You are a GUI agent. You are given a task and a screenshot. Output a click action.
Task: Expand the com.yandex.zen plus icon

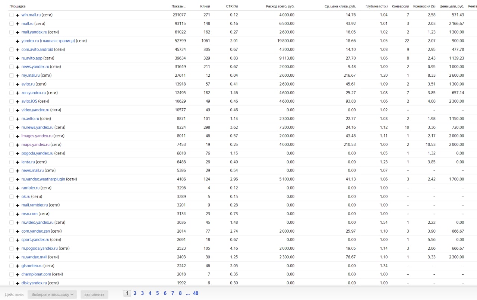click(18, 231)
